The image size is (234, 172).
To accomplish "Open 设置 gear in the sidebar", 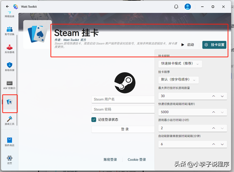I will click(x=10, y=160).
